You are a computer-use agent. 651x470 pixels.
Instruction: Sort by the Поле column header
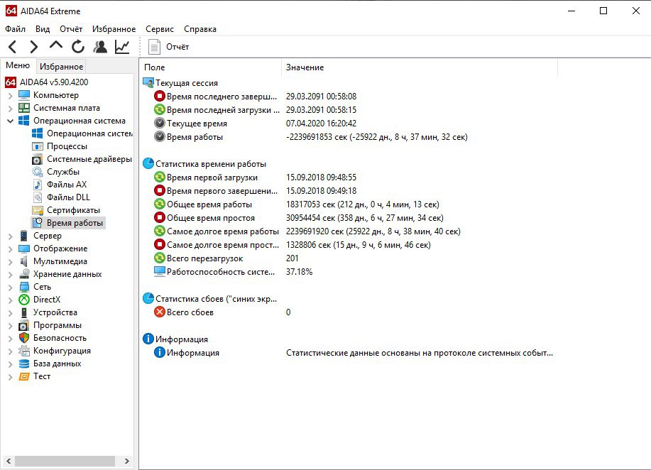coord(211,67)
